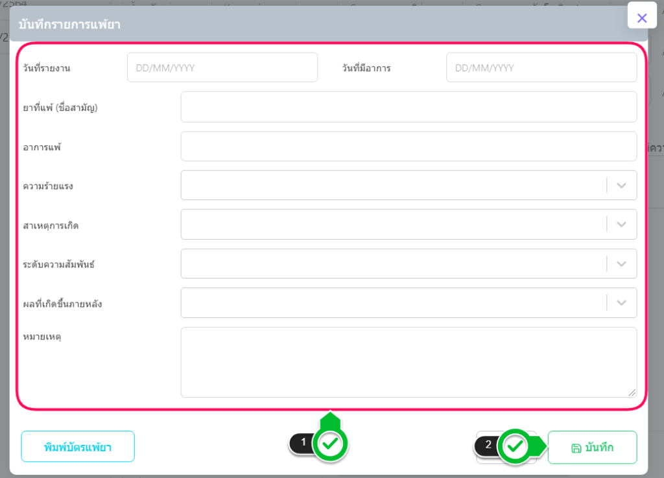Viewport: 664px width, 478px height.
Task: Close the บันทึกรายการแพ้ยา dialog with X
Action: (x=642, y=18)
